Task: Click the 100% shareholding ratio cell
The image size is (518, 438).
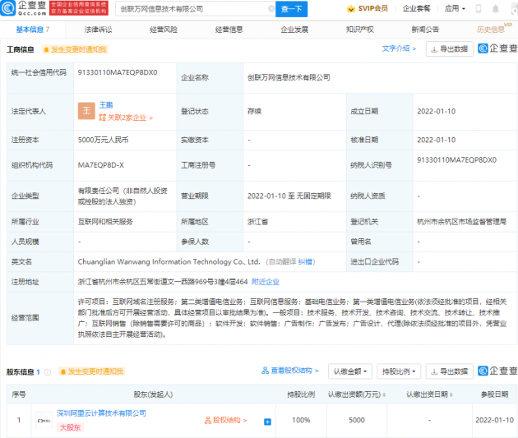Action: [301, 420]
